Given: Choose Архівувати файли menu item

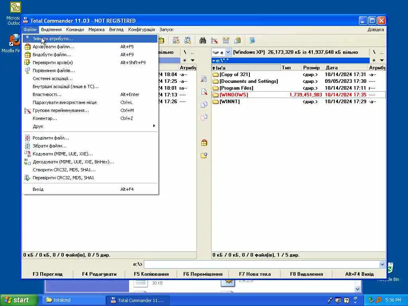Looking at the screenshot, I should 90,47.
